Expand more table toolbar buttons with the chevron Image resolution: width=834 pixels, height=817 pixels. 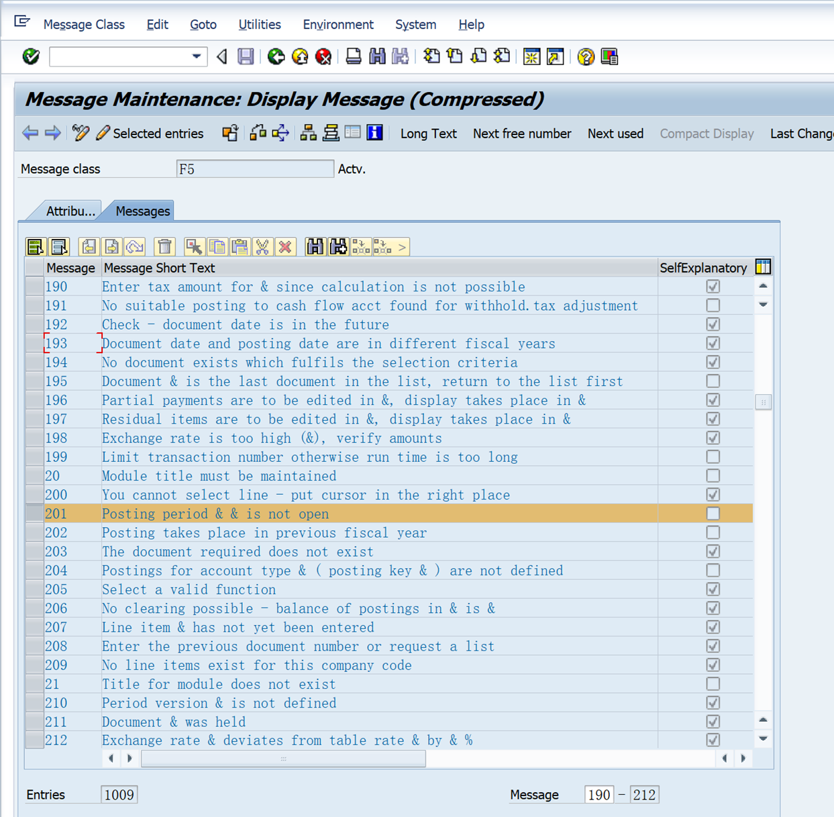pos(402,247)
